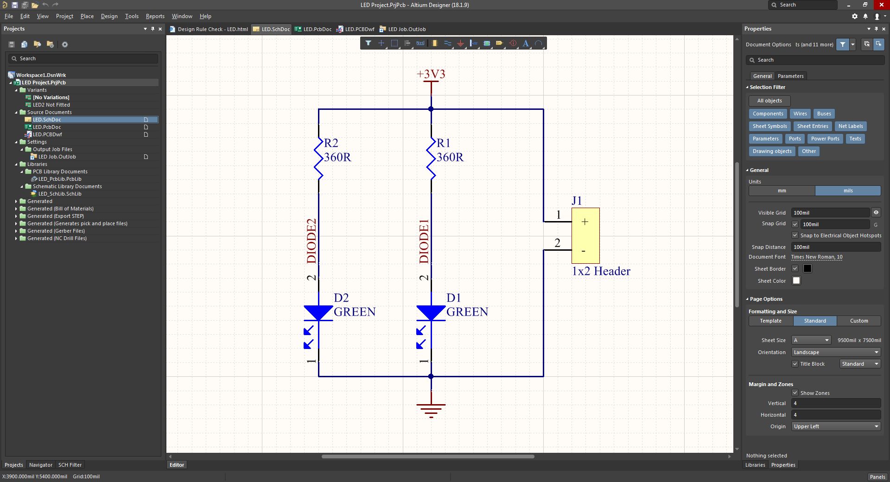Toggle visible grid eye icon

click(x=876, y=213)
